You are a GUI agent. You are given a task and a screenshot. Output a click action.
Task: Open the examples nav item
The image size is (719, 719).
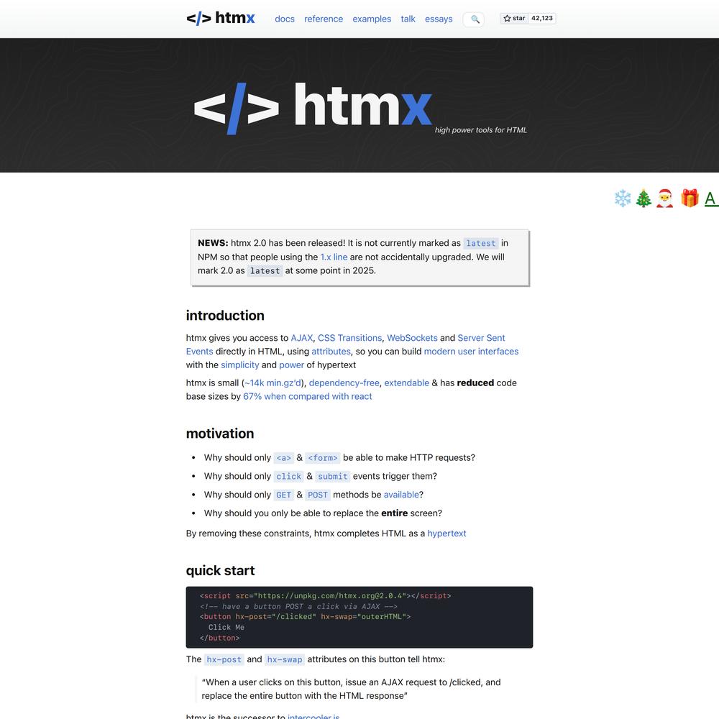point(372,19)
